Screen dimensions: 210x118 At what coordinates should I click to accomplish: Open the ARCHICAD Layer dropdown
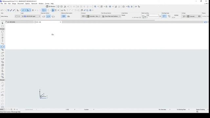click(31, 16)
